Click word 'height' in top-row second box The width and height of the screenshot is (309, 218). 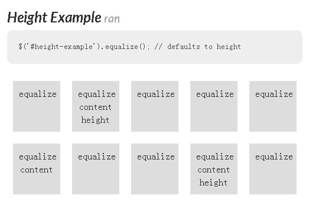(x=95, y=120)
